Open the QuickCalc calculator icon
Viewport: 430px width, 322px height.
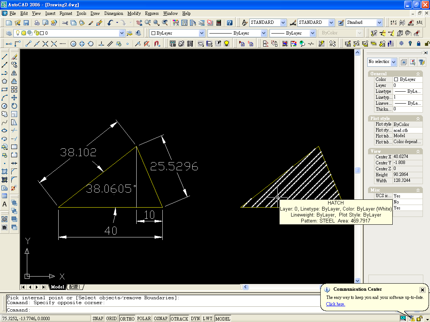tap(219, 23)
